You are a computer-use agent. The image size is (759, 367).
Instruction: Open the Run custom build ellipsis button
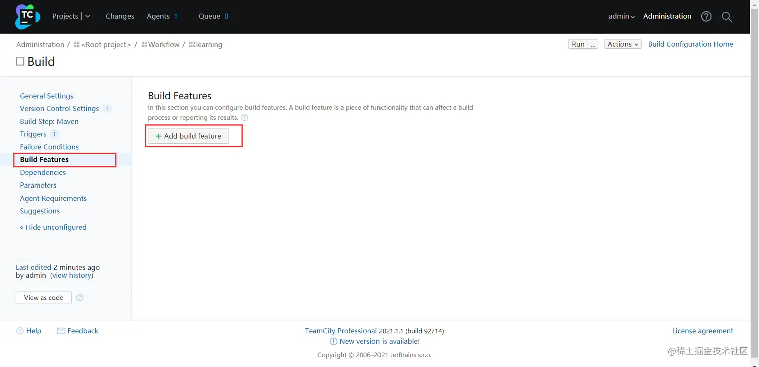[x=593, y=44]
